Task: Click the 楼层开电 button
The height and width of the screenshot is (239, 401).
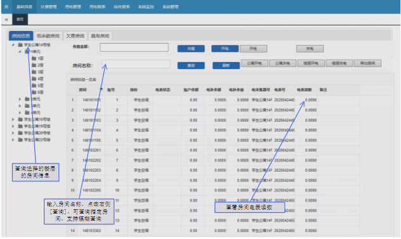Action: tap(311, 63)
